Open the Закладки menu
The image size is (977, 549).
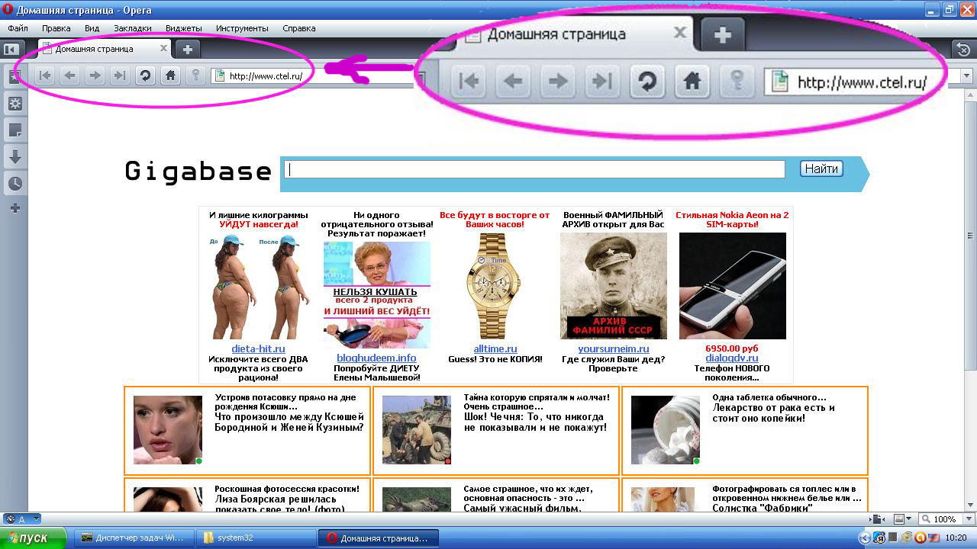click(x=133, y=28)
